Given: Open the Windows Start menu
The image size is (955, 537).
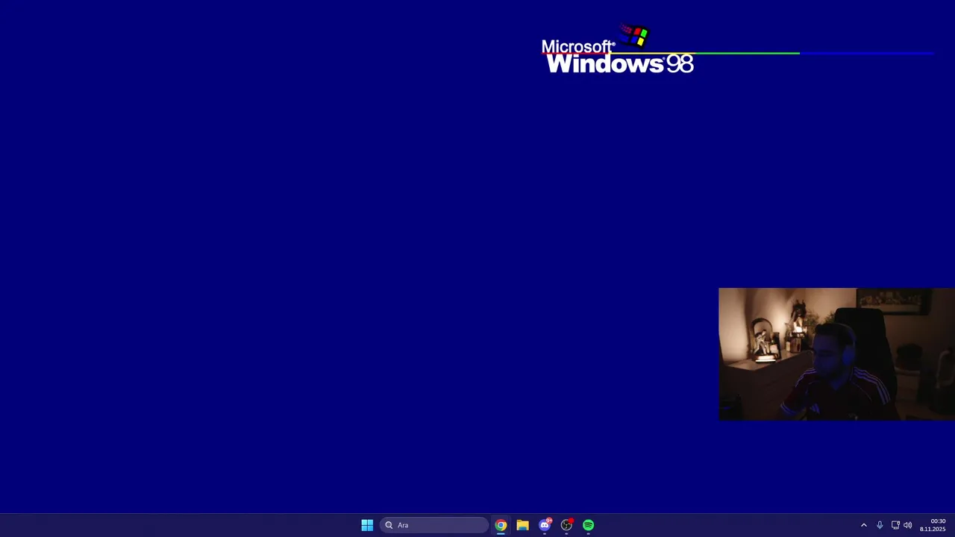Looking at the screenshot, I should (367, 525).
